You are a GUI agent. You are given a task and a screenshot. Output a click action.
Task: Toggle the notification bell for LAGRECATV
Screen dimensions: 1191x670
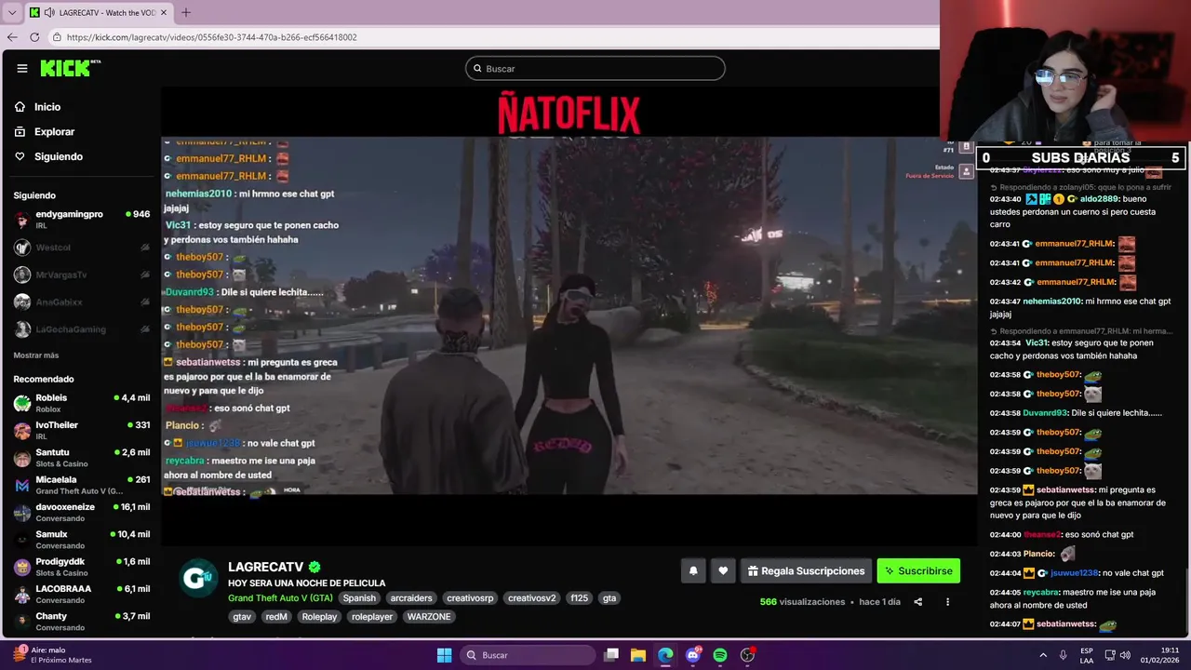(x=693, y=571)
